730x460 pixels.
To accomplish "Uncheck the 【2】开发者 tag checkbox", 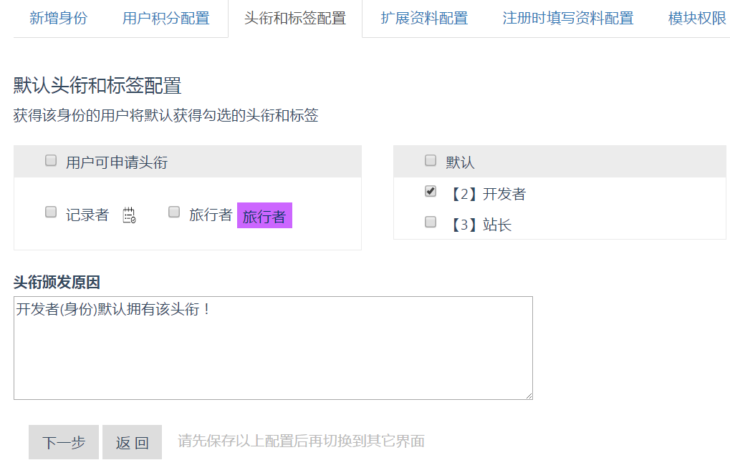I will click(431, 191).
